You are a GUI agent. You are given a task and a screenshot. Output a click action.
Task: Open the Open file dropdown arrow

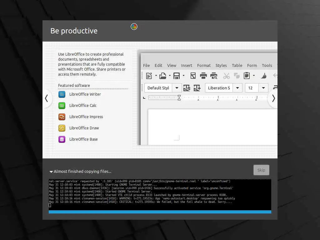[x=170, y=76]
